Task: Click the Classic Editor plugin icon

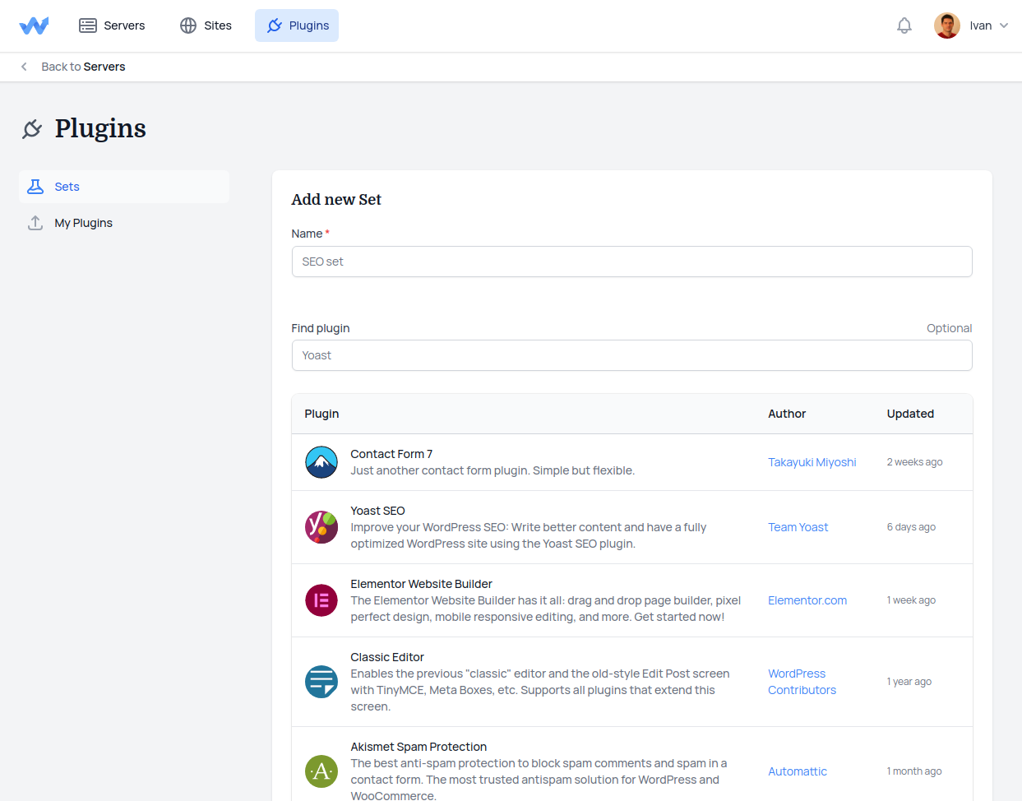Action: pos(321,682)
